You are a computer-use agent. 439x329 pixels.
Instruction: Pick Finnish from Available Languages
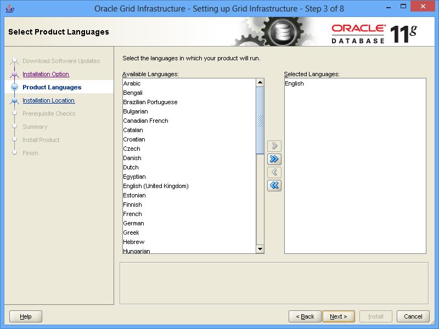click(x=189, y=205)
